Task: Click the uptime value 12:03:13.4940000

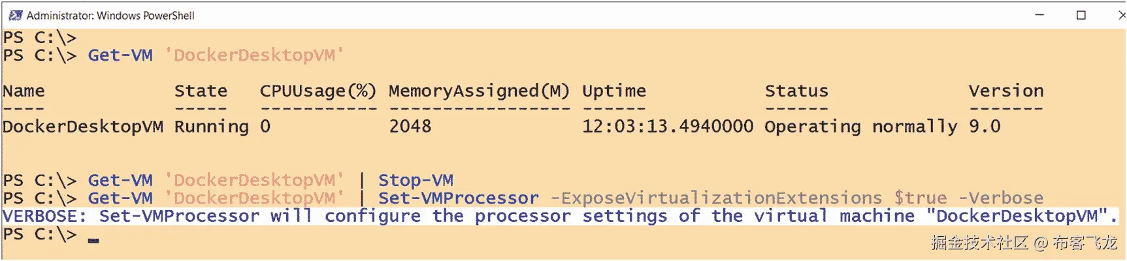Action: pos(667,127)
